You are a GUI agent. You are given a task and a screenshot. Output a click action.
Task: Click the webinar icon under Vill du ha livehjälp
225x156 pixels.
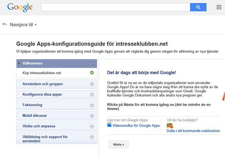pyautogui.click(x=170, y=126)
